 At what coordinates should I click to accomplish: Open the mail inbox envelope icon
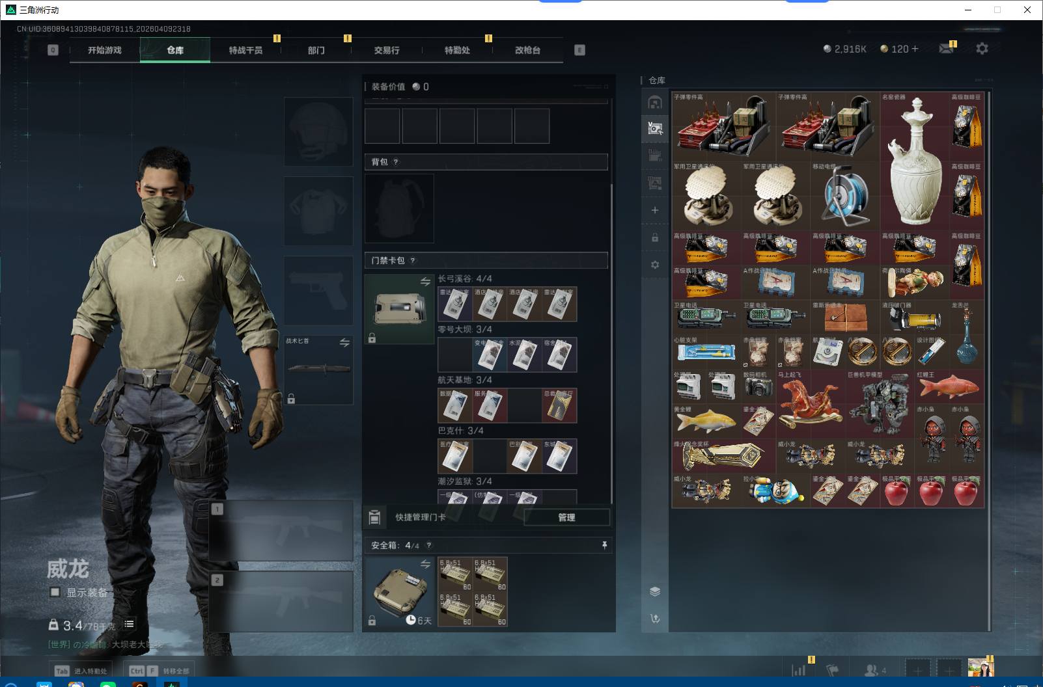tap(946, 49)
